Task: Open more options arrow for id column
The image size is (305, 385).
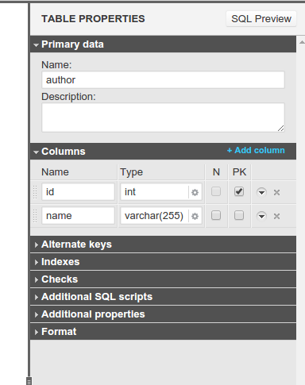Action: coord(261,192)
